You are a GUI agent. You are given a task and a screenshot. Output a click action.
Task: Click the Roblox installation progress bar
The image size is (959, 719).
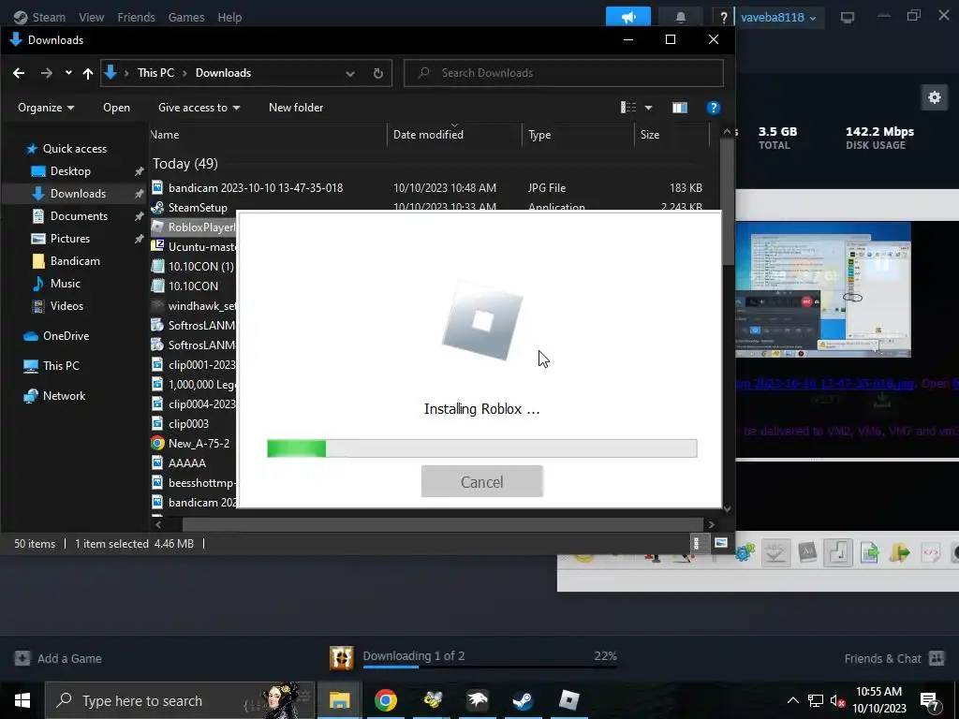[482, 448]
